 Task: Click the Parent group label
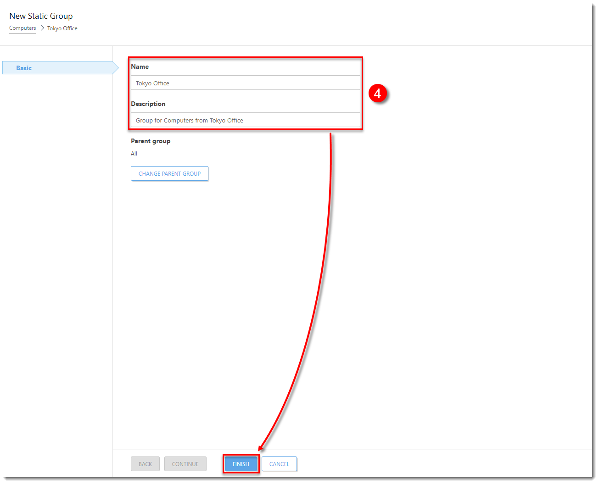pos(151,141)
